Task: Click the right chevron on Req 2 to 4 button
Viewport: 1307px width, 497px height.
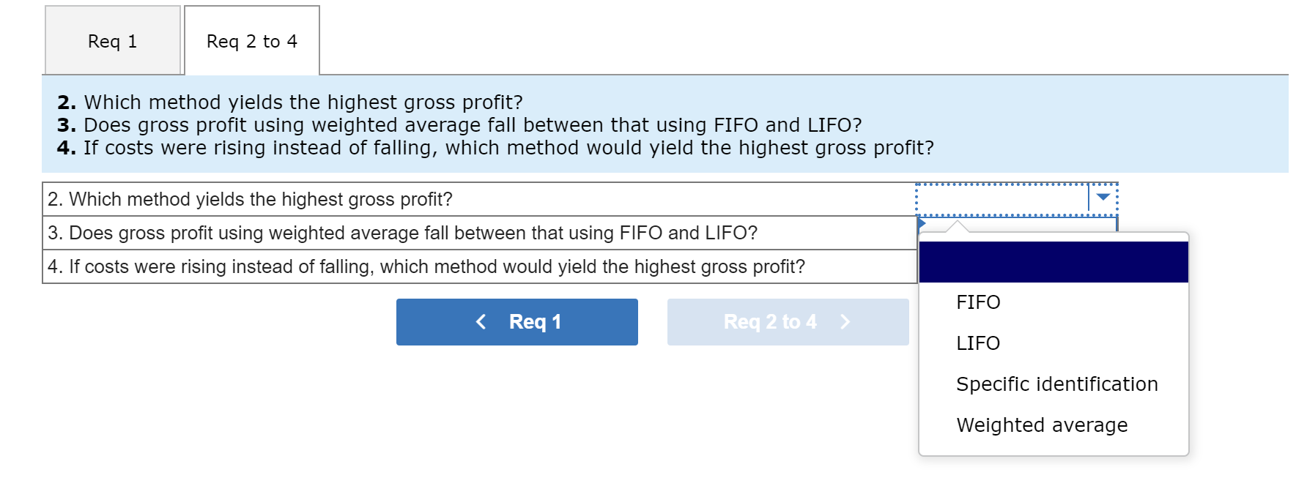Action: coord(847,321)
